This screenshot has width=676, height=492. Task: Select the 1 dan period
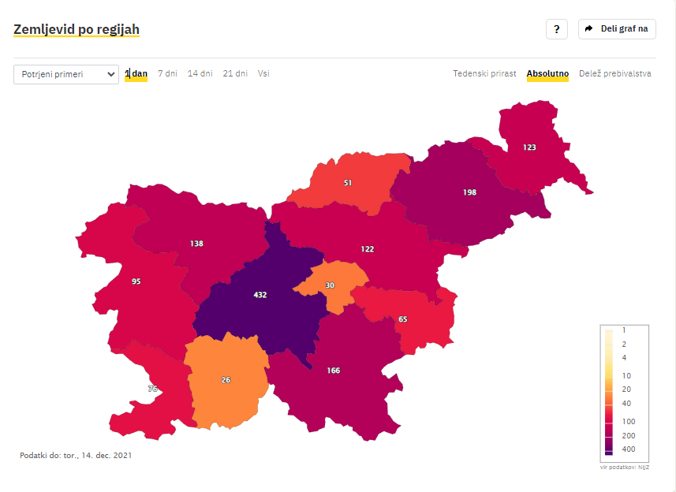(136, 73)
